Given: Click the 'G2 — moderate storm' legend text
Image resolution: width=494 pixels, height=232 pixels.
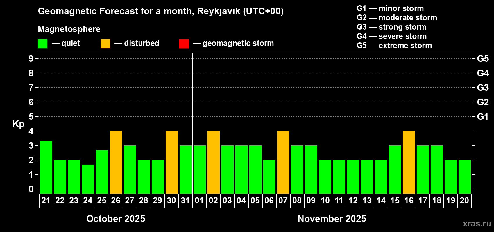Looking at the screenshot, I should [397, 18].
